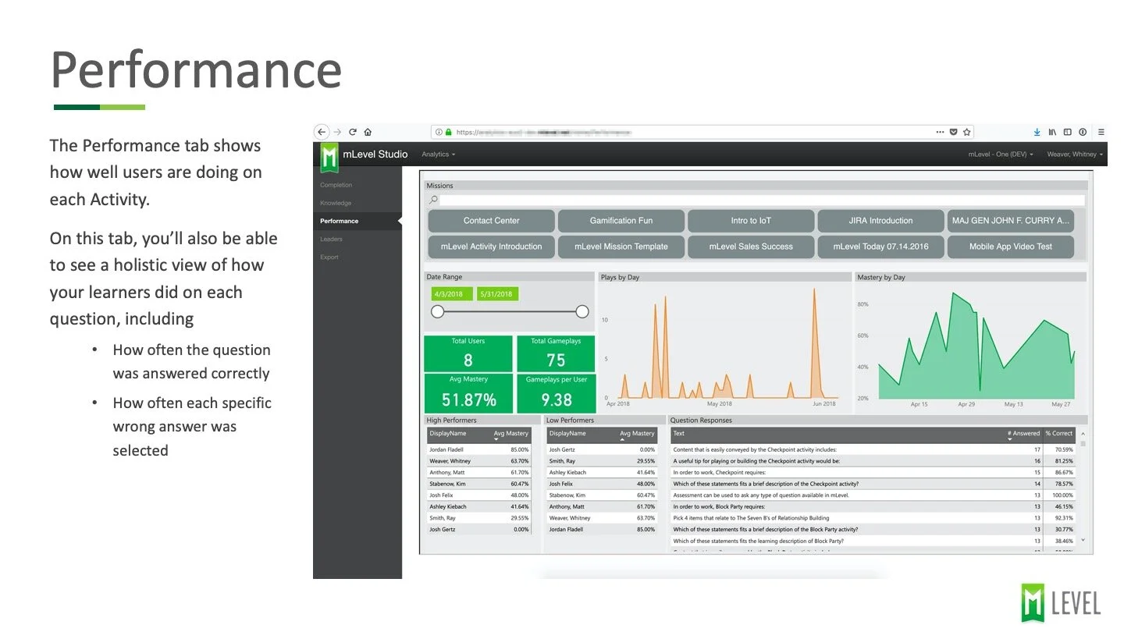Reload the page with the refresh icon
Screen dimensions: 1124x632
[x=353, y=132]
